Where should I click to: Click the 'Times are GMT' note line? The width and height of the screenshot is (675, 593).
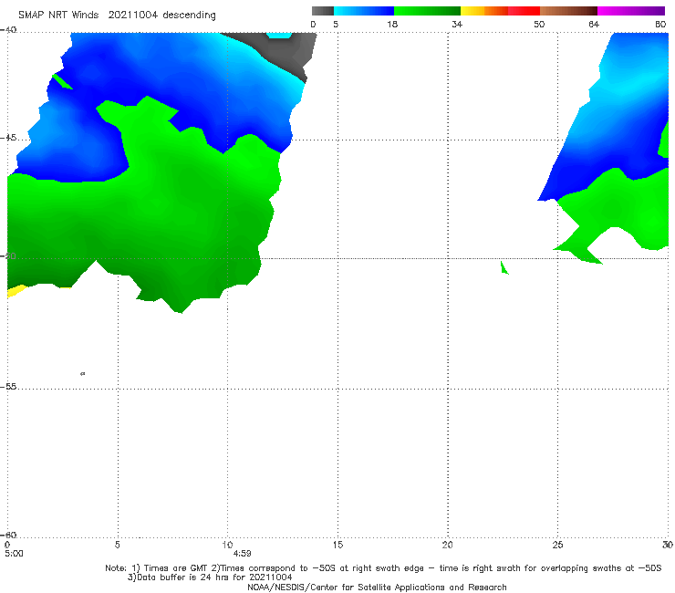point(383,568)
